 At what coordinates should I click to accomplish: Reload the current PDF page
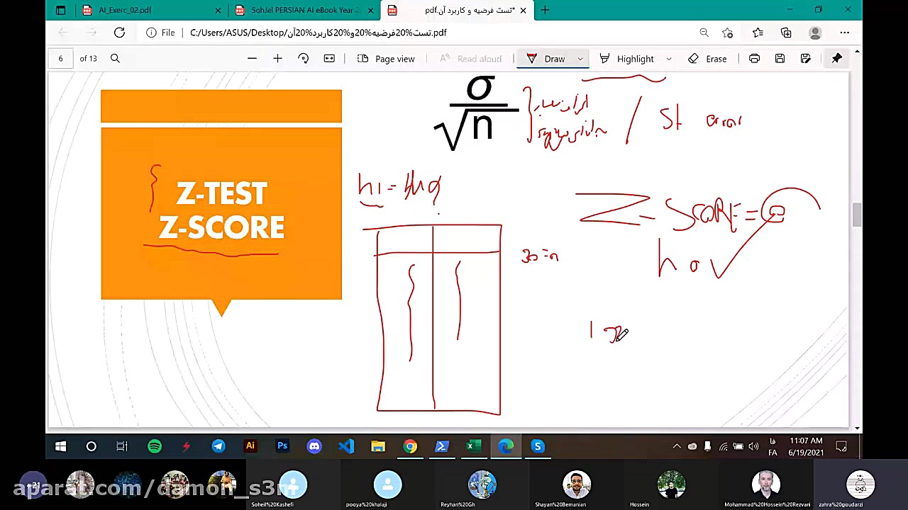click(119, 33)
